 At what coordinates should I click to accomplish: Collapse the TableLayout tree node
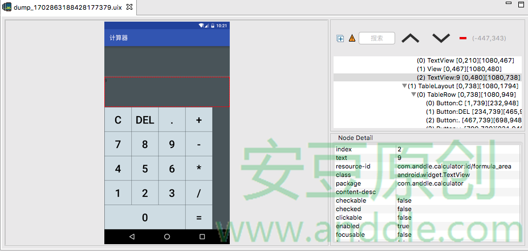pyautogui.click(x=404, y=86)
